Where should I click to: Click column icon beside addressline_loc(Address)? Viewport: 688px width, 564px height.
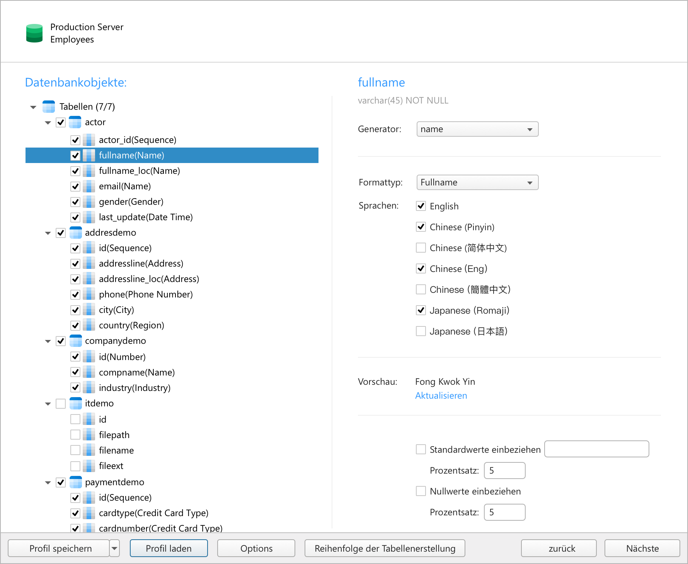click(89, 279)
